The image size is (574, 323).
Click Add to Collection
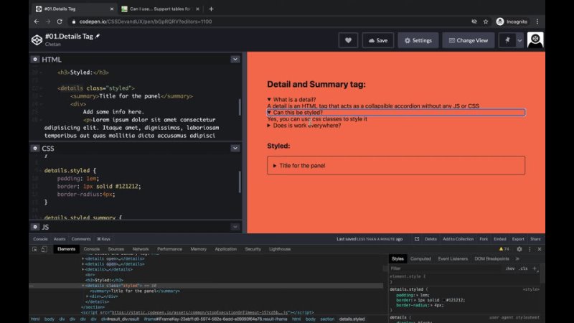tap(458, 239)
